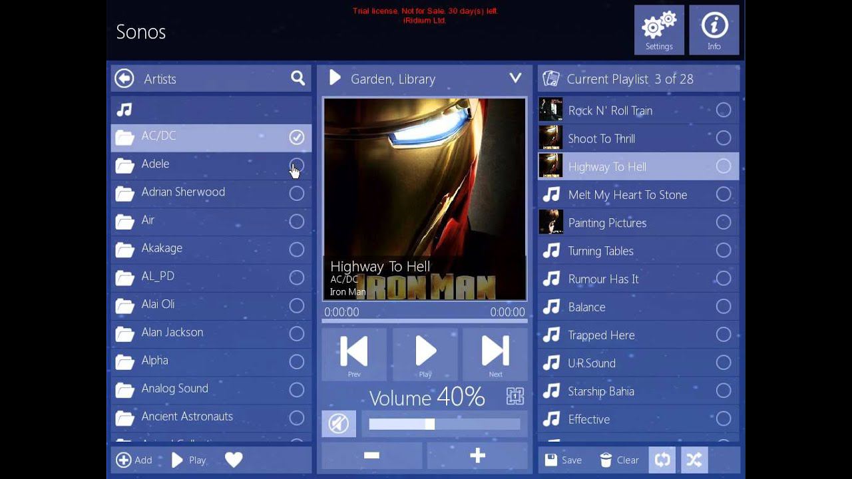The height and width of the screenshot is (479, 852).
Task: Click the Painting Pictures album thumbnail
Action: [550, 222]
